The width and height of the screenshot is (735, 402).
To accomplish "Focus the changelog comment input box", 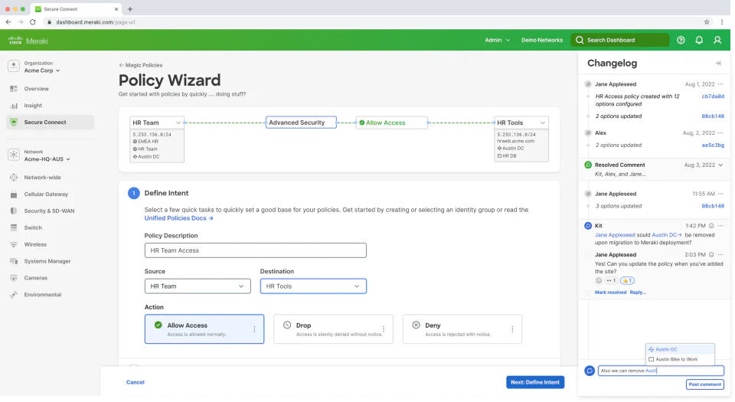I will (661, 371).
